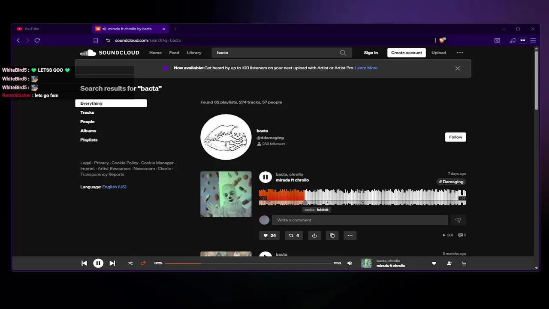549x309 pixels.
Task: Open the Artist Resources footer link
Action: pos(114,169)
